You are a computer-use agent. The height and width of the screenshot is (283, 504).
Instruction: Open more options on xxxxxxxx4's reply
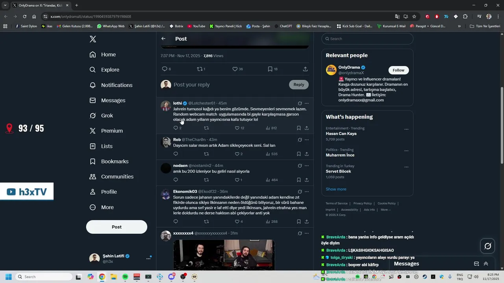[307, 233]
